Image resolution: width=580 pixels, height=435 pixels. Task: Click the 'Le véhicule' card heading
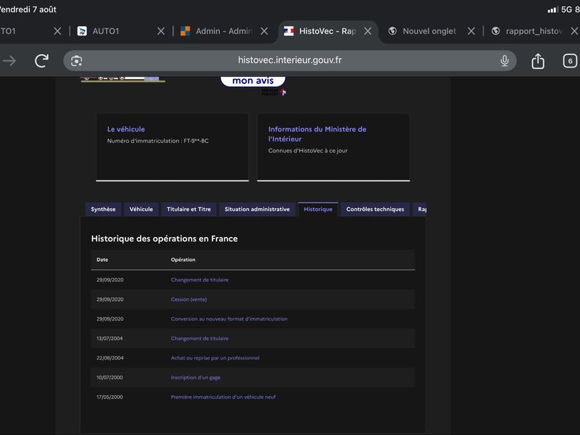[125, 129]
